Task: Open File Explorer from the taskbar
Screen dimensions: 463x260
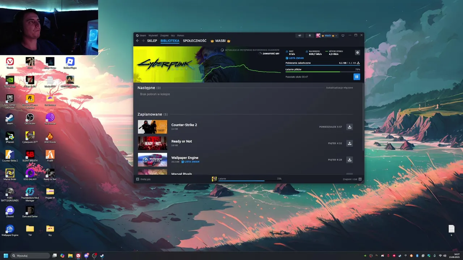Action: (x=70, y=256)
